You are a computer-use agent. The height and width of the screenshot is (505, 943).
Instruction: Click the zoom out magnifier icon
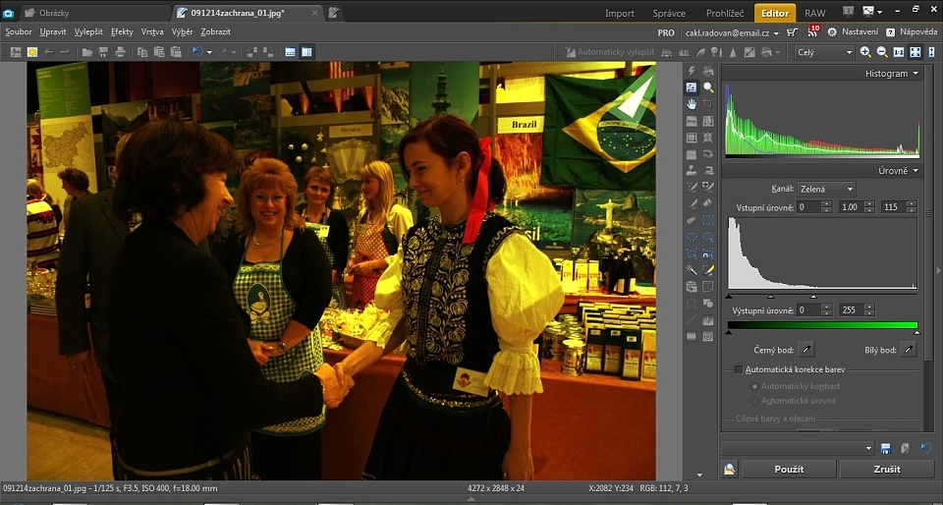pyautogui.click(x=882, y=52)
